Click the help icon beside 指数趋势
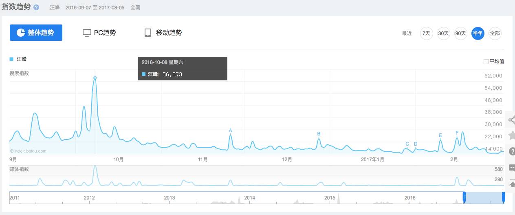Image resolution: width=515 pixels, height=215 pixels. point(36,7)
